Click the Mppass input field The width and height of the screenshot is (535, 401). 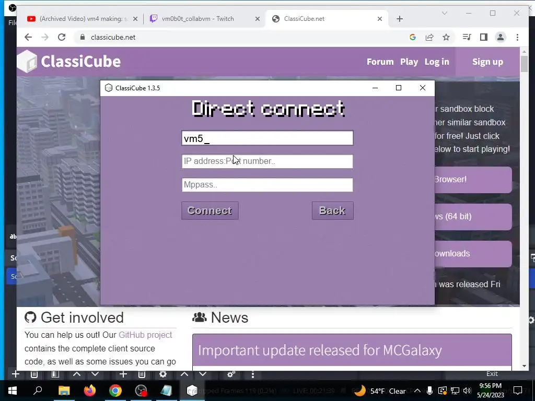click(x=267, y=185)
